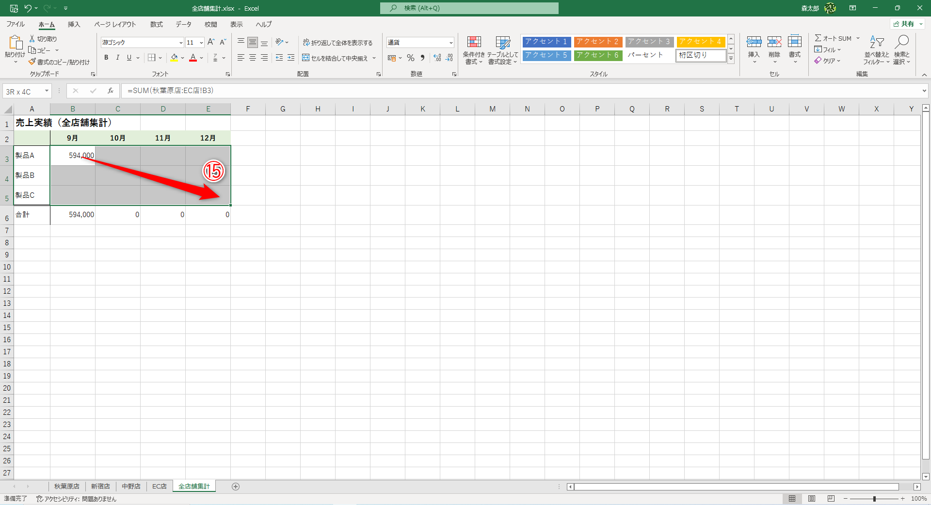Increase the cell indent
Viewport: 931px width, 505px height.
[x=291, y=58]
